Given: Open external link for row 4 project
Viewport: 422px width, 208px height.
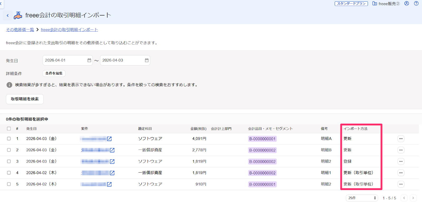Looking at the screenshot, I should coord(112,173).
